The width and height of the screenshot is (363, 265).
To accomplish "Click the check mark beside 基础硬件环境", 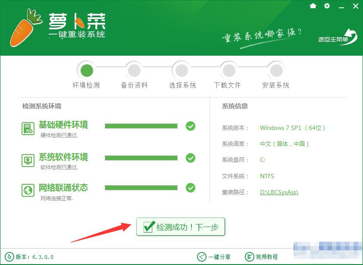I will (191, 126).
